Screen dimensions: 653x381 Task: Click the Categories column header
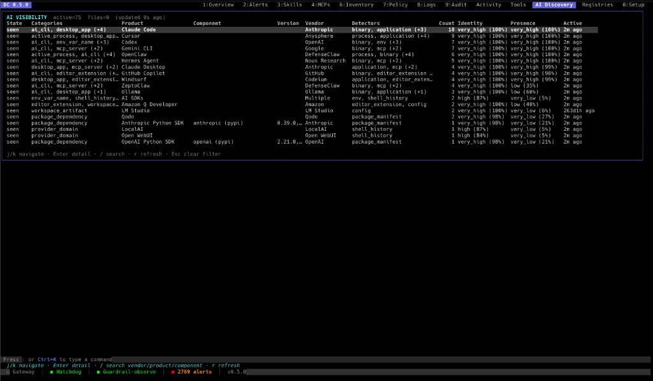point(47,24)
